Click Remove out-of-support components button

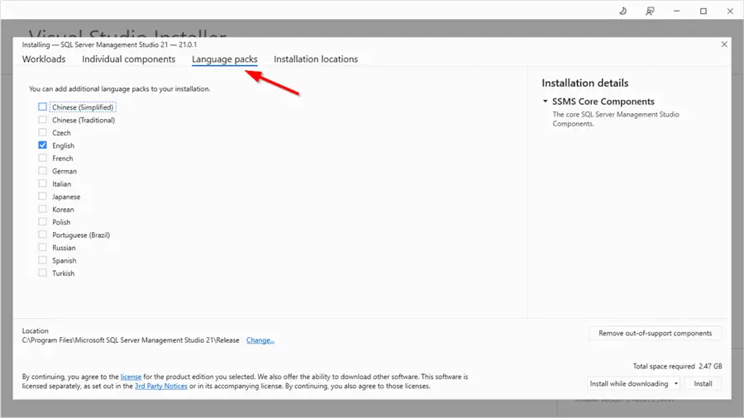pyautogui.click(x=656, y=333)
